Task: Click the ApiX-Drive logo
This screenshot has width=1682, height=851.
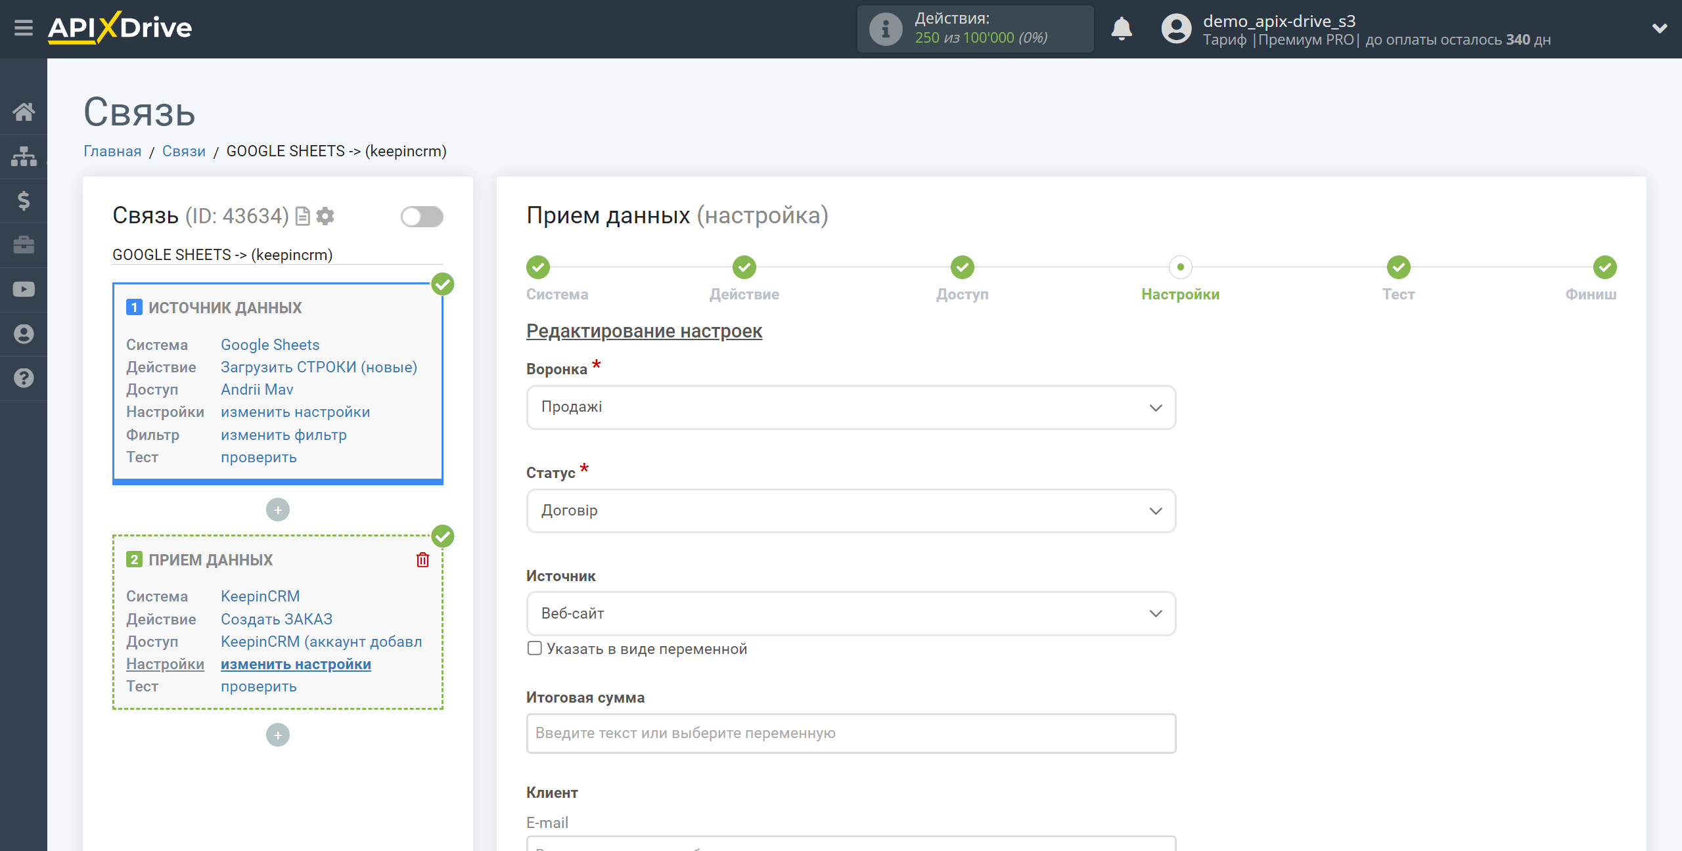Action: [120, 28]
